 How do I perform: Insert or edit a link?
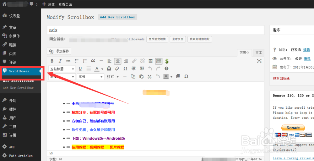(134, 61)
